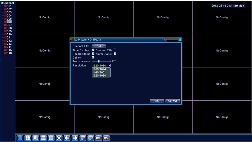Start tour with monitor play icon
252x142 pixels.
(x=83, y=138)
